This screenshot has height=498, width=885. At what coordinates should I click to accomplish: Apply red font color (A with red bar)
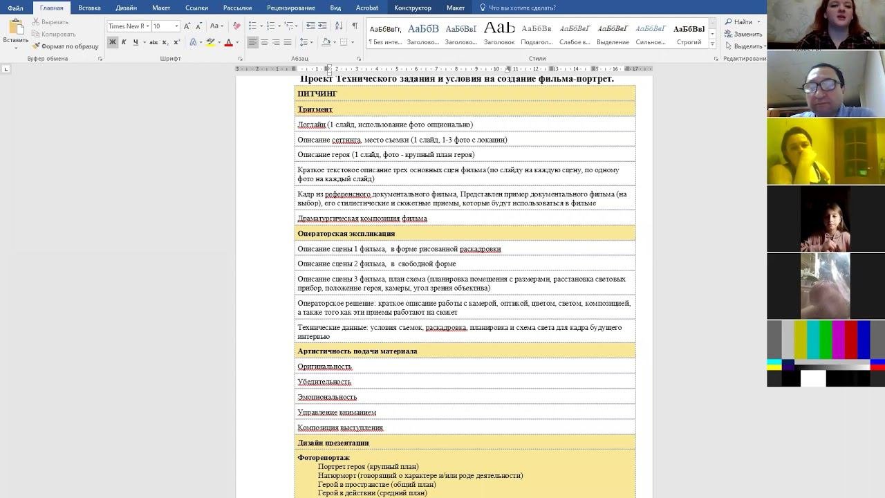(x=228, y=42)
